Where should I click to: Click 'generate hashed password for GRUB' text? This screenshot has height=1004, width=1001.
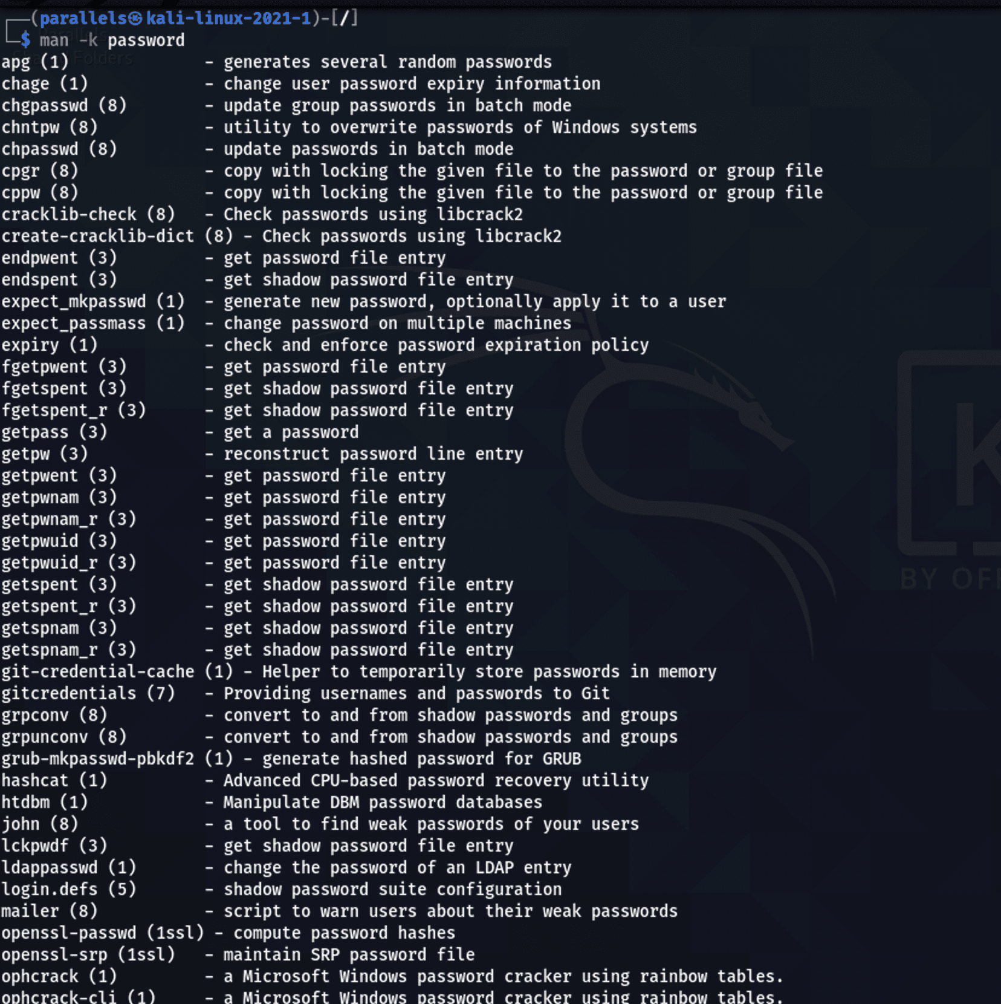point(421,759)
